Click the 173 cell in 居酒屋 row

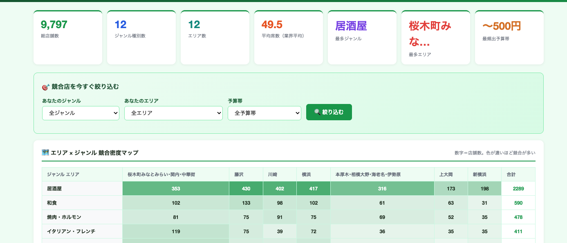[x=451, y=188]
